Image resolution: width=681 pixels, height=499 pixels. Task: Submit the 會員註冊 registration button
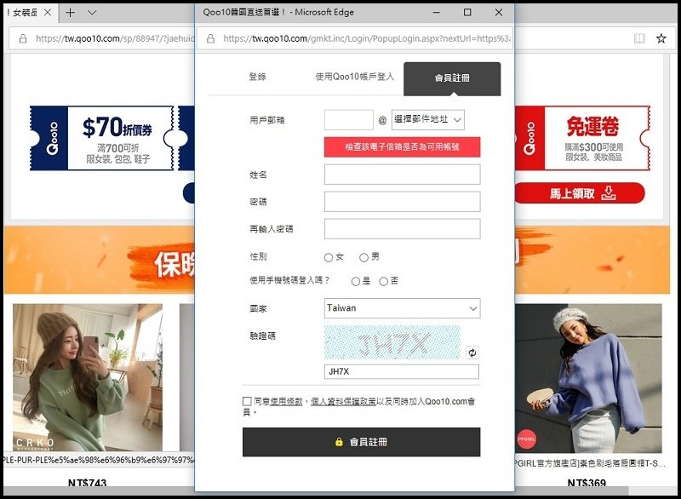361,442
